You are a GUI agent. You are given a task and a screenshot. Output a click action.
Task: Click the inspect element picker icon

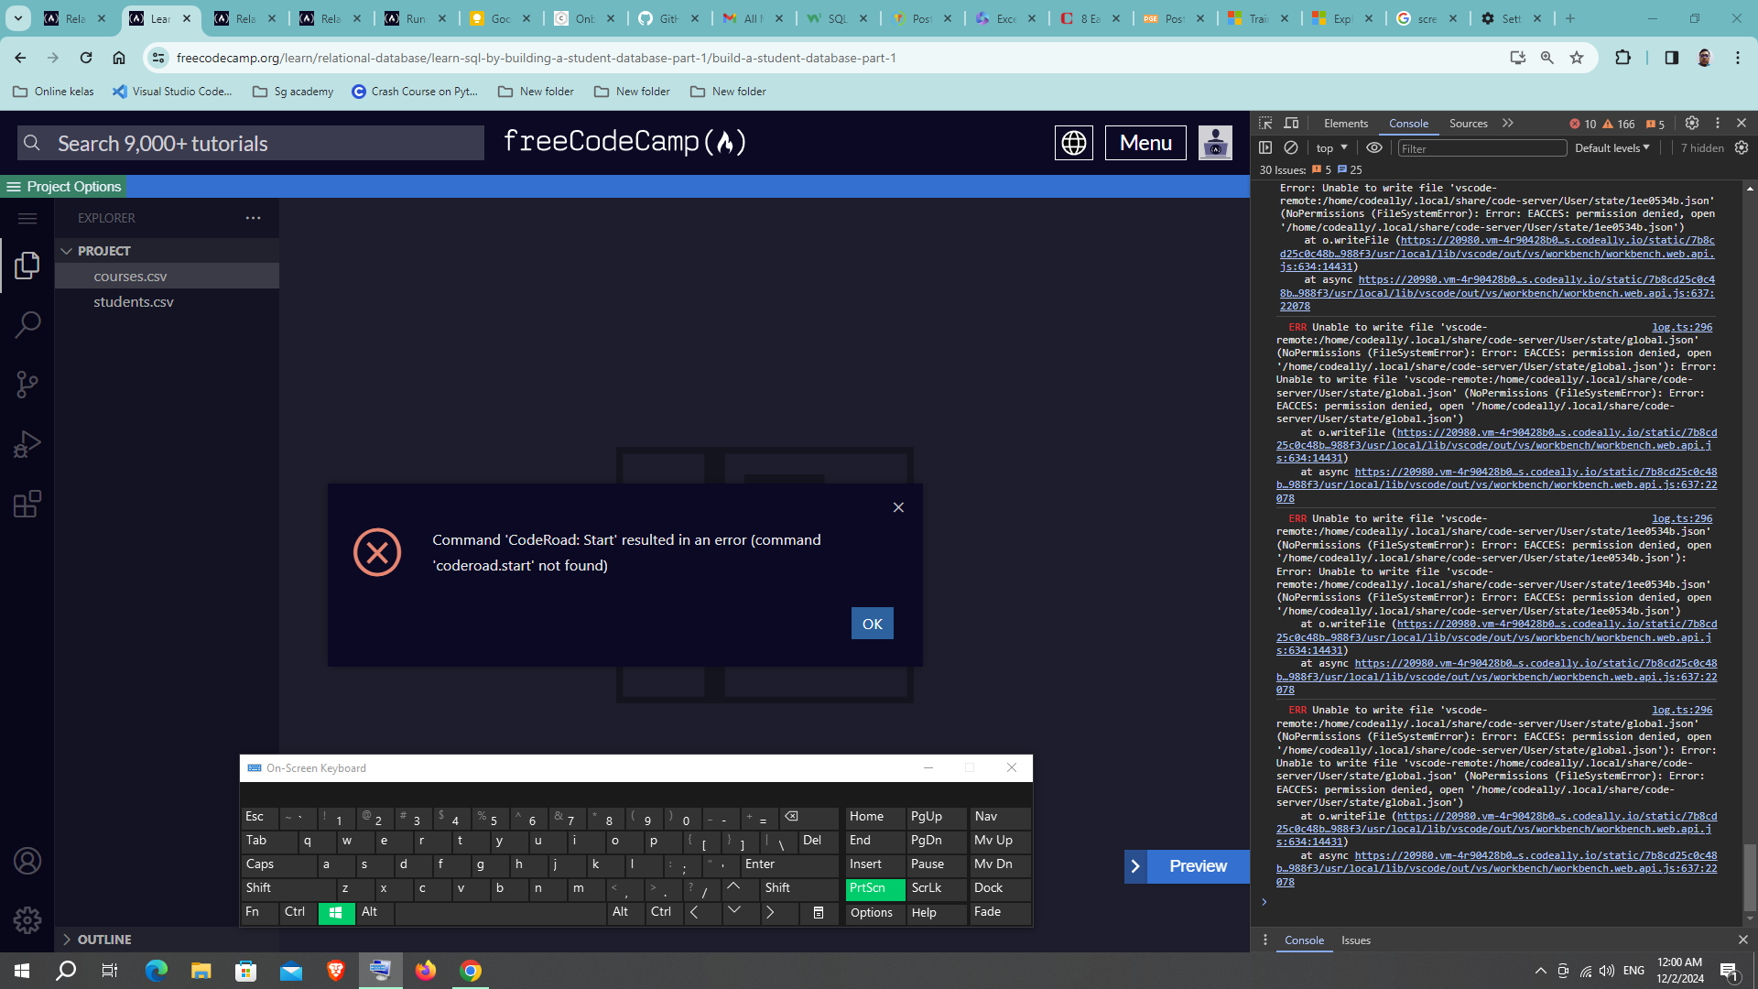(x=1265, y=123)
